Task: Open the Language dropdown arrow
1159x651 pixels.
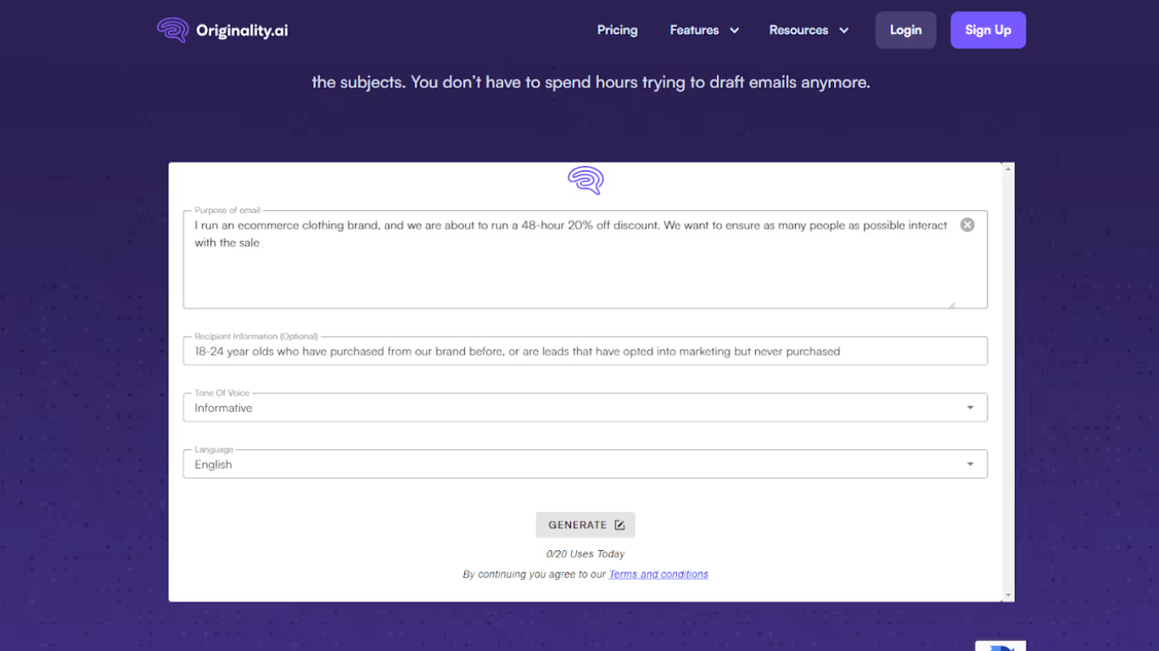Action: (x=970, y=465)
